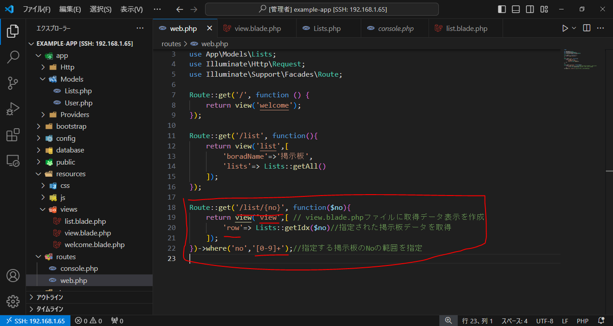
Task: Open the 編集(E) menu
Action: click(70, 9)
